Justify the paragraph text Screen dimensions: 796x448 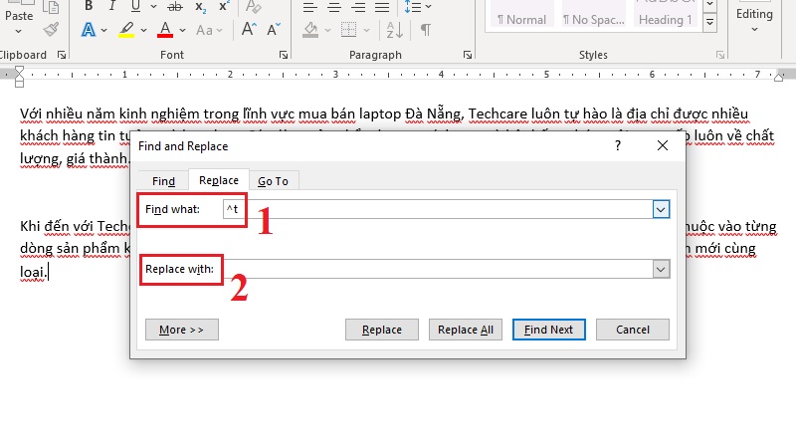(382, 7)
